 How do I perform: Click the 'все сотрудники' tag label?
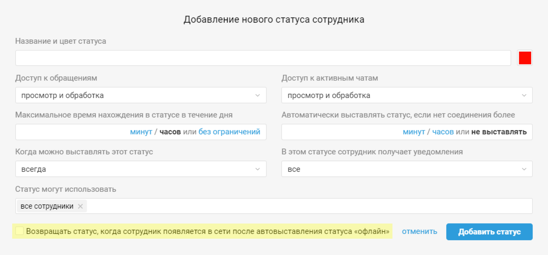pyautogui.click(x=47, y=206)
